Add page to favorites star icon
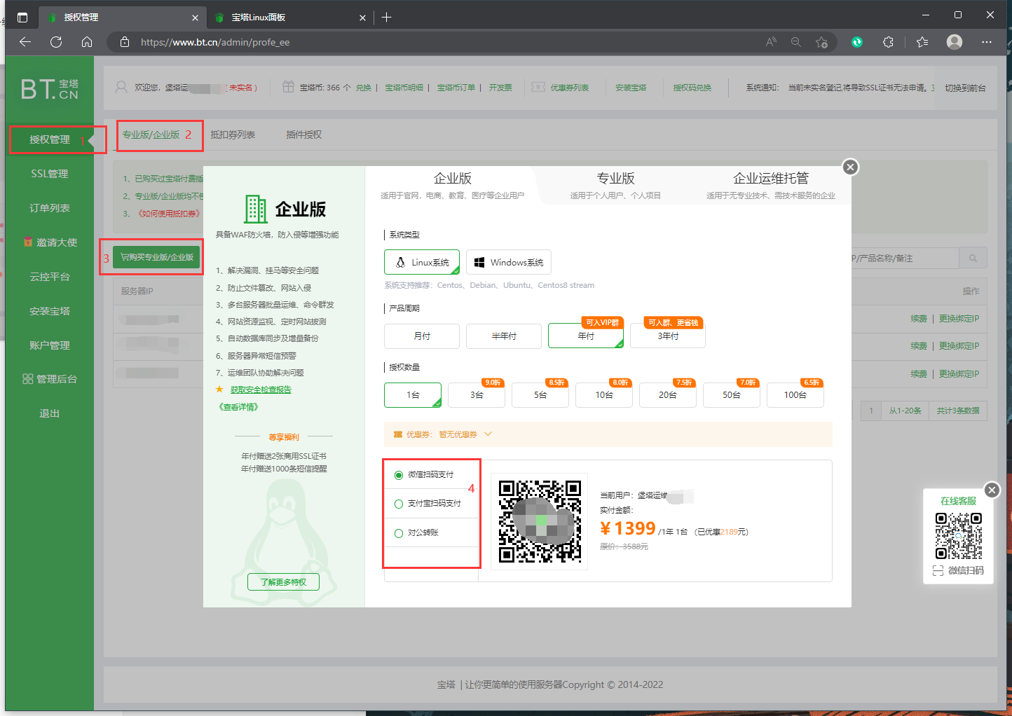Viewport: 1012px width, 716px height. coord(821,42)
